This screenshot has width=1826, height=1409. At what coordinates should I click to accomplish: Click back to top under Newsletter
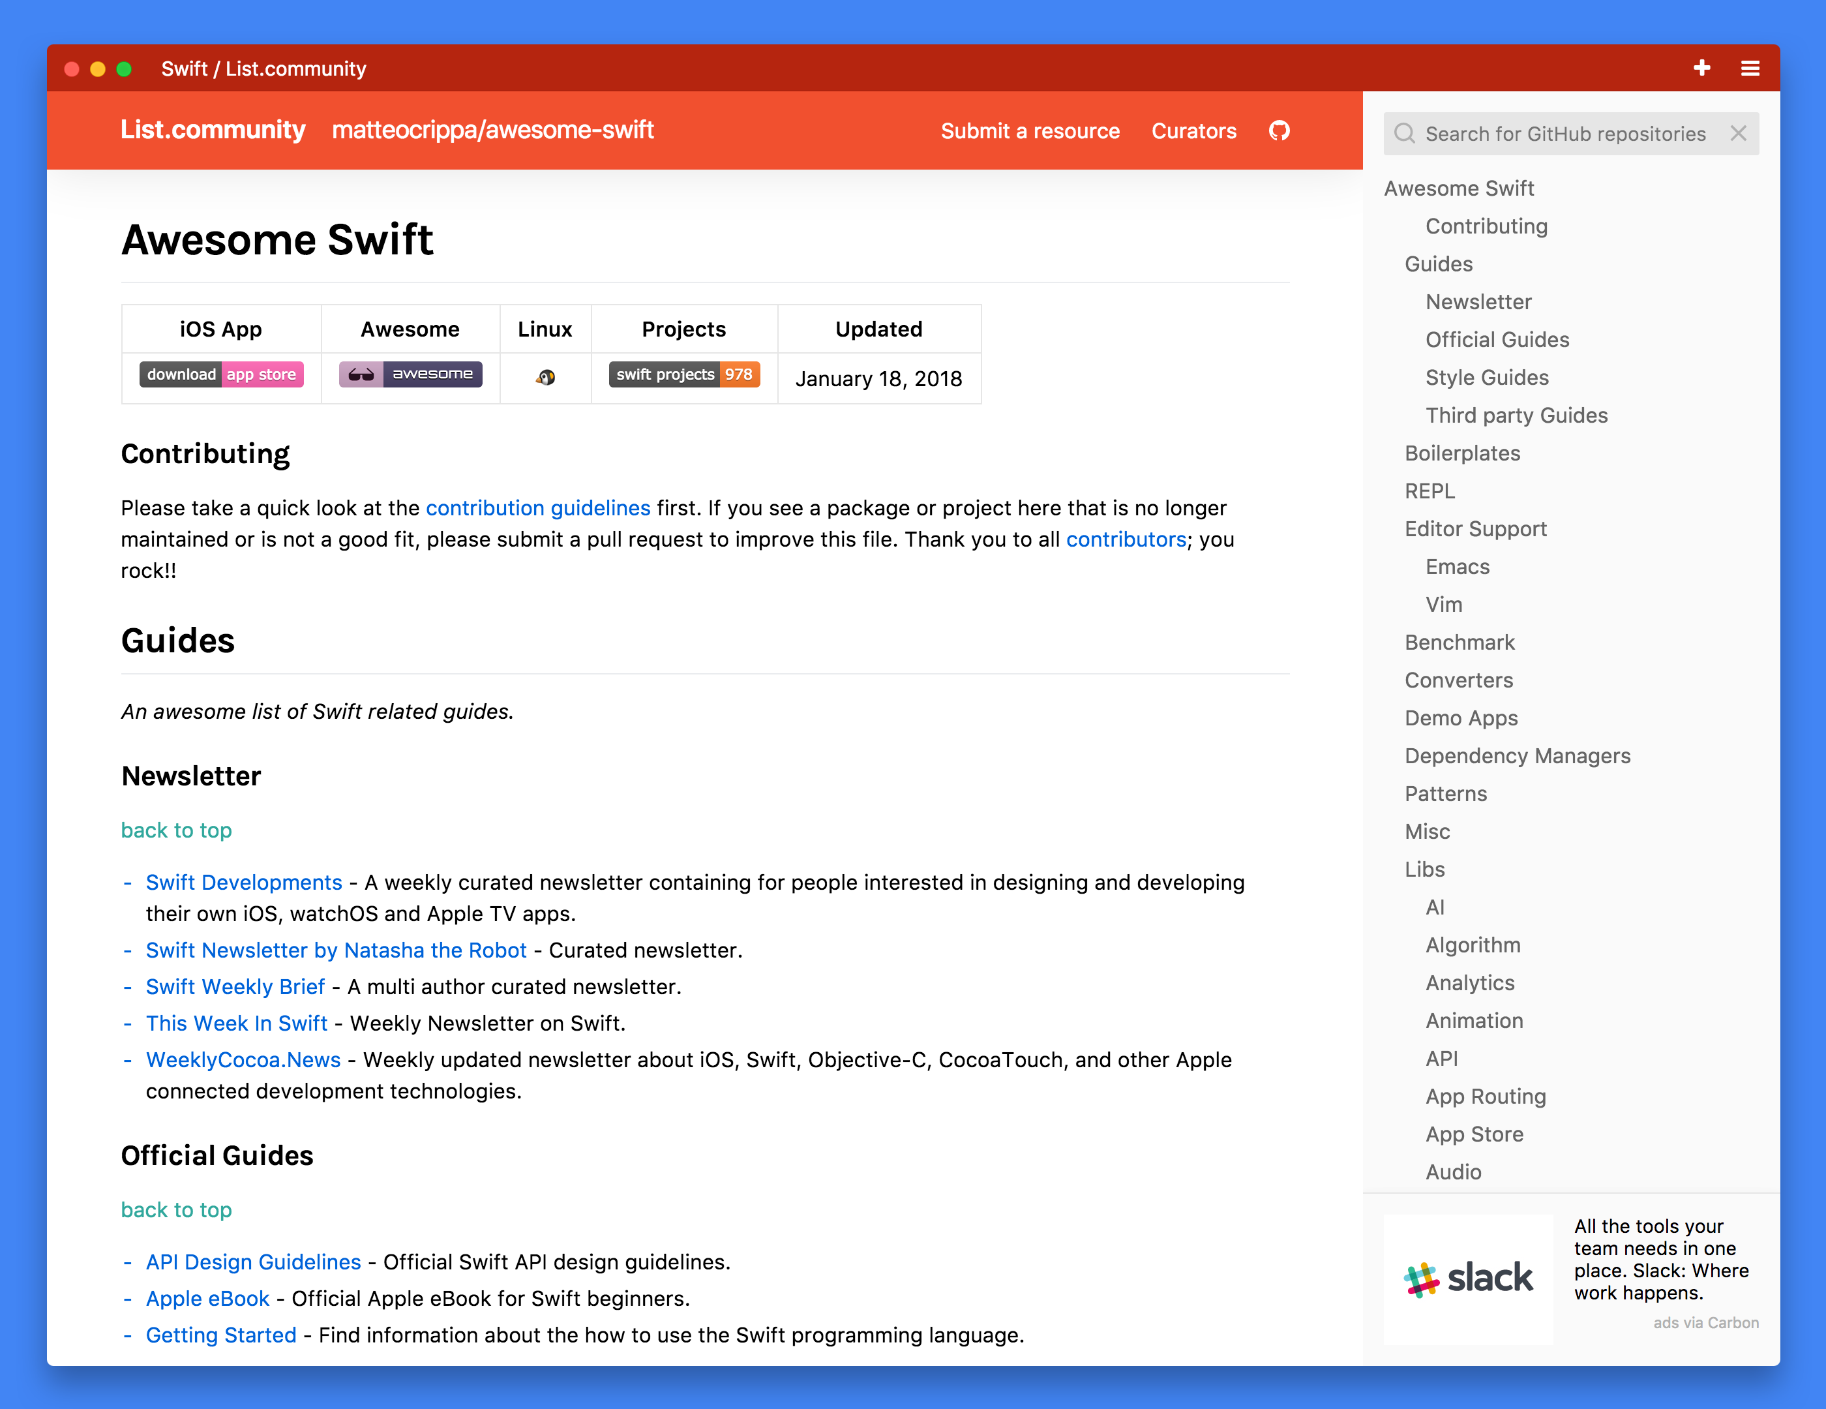pos(177,830)
